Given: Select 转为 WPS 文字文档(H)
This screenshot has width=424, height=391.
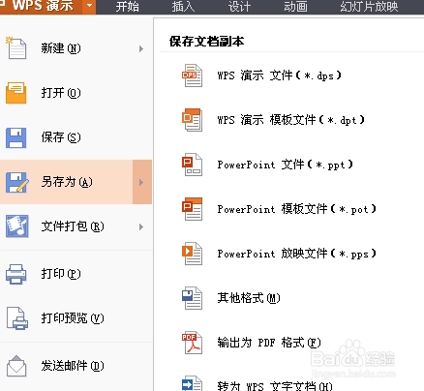Looking at the screenshot, I should pos(275,386).
